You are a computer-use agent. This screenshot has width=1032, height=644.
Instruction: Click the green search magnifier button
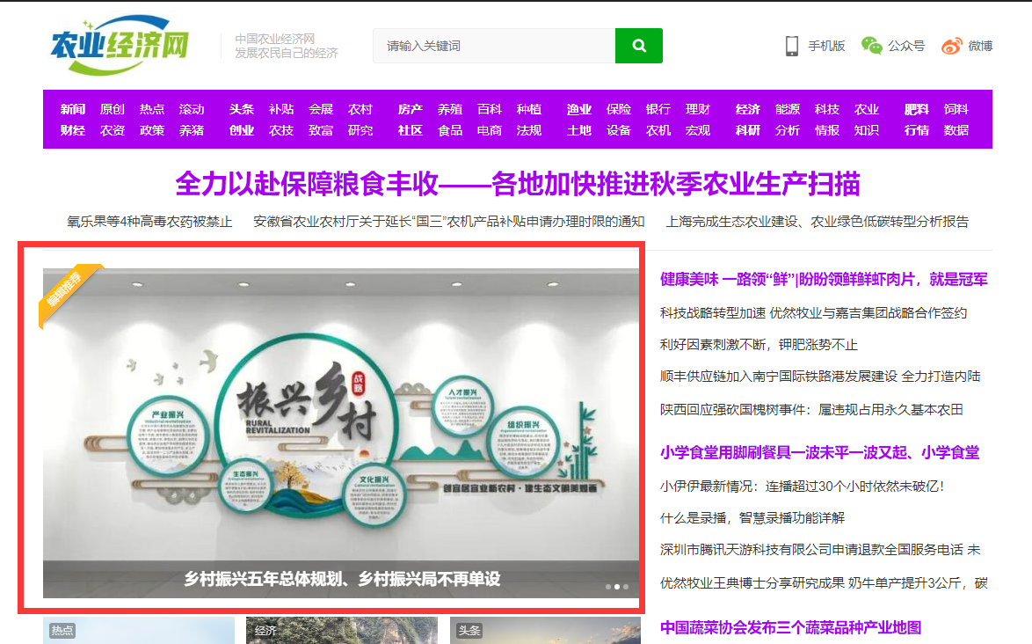638,46
